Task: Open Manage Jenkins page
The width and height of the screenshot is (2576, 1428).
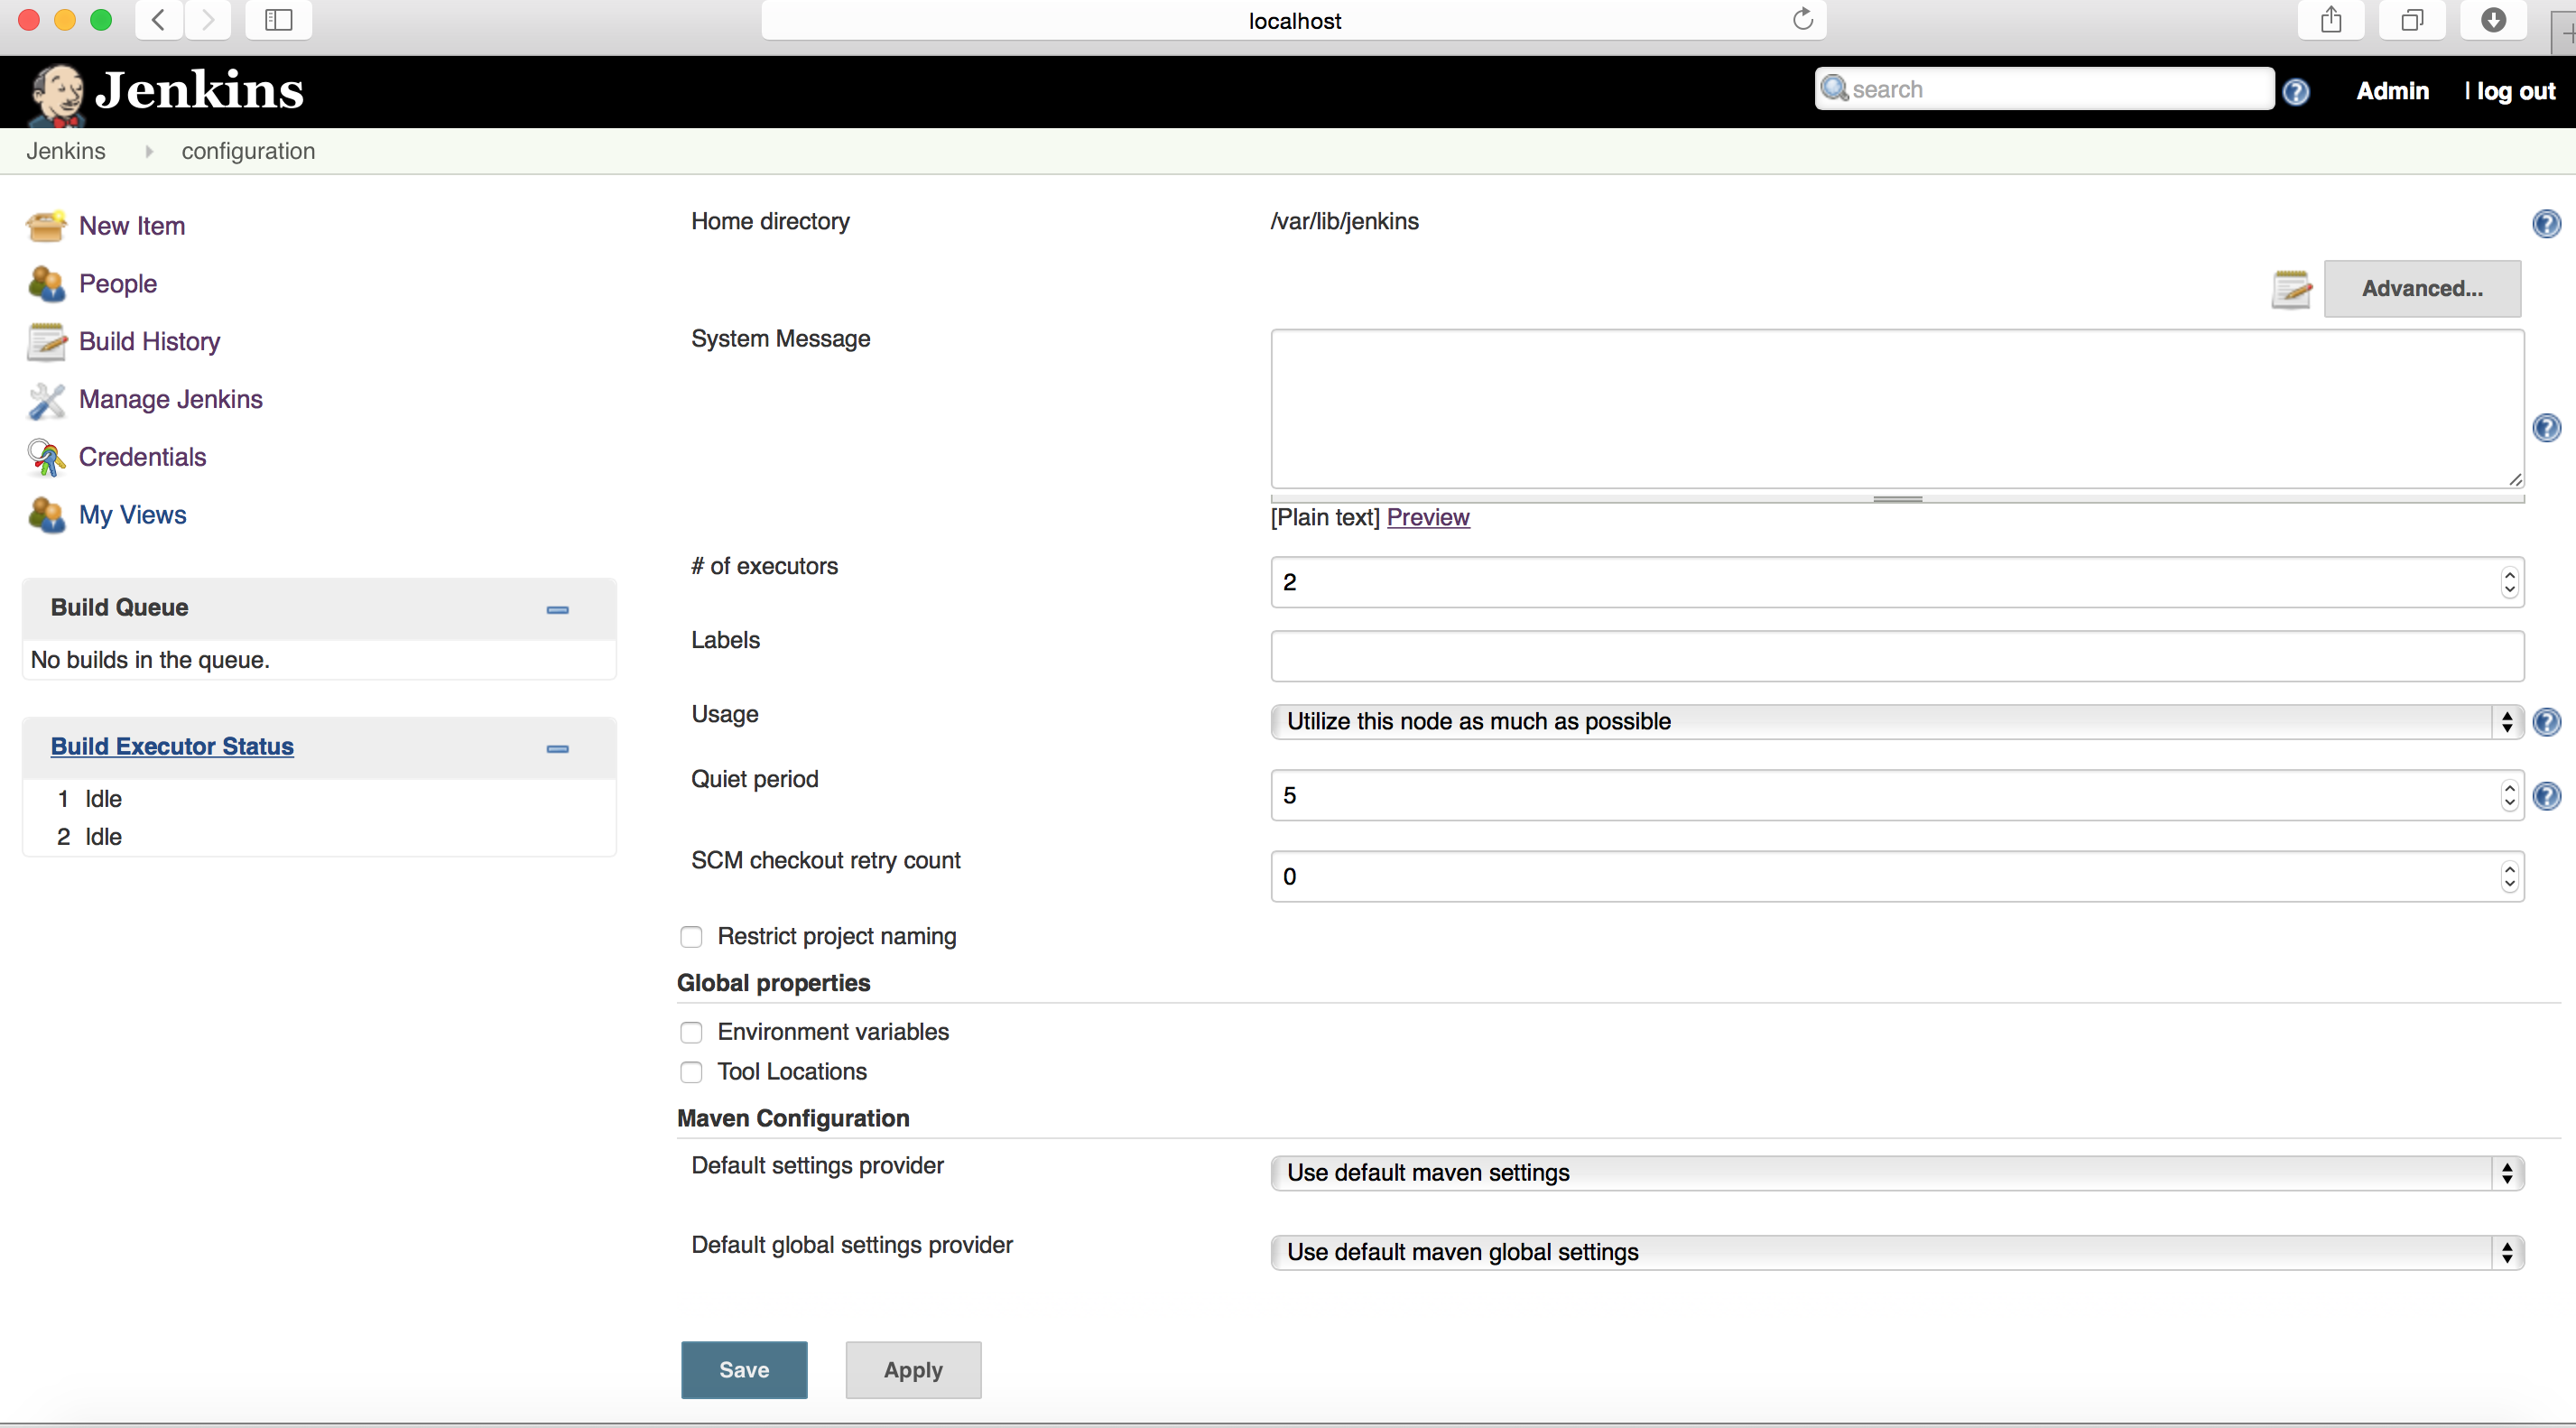Action: [171, 400]
